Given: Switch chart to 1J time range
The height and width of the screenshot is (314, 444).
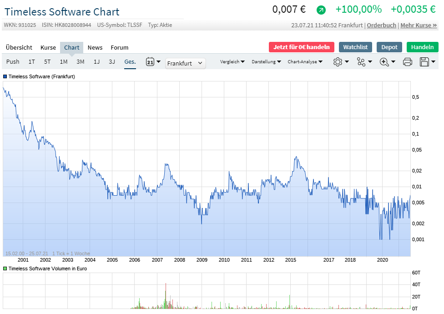Looking at the screenshot, I should coord(96,62).
